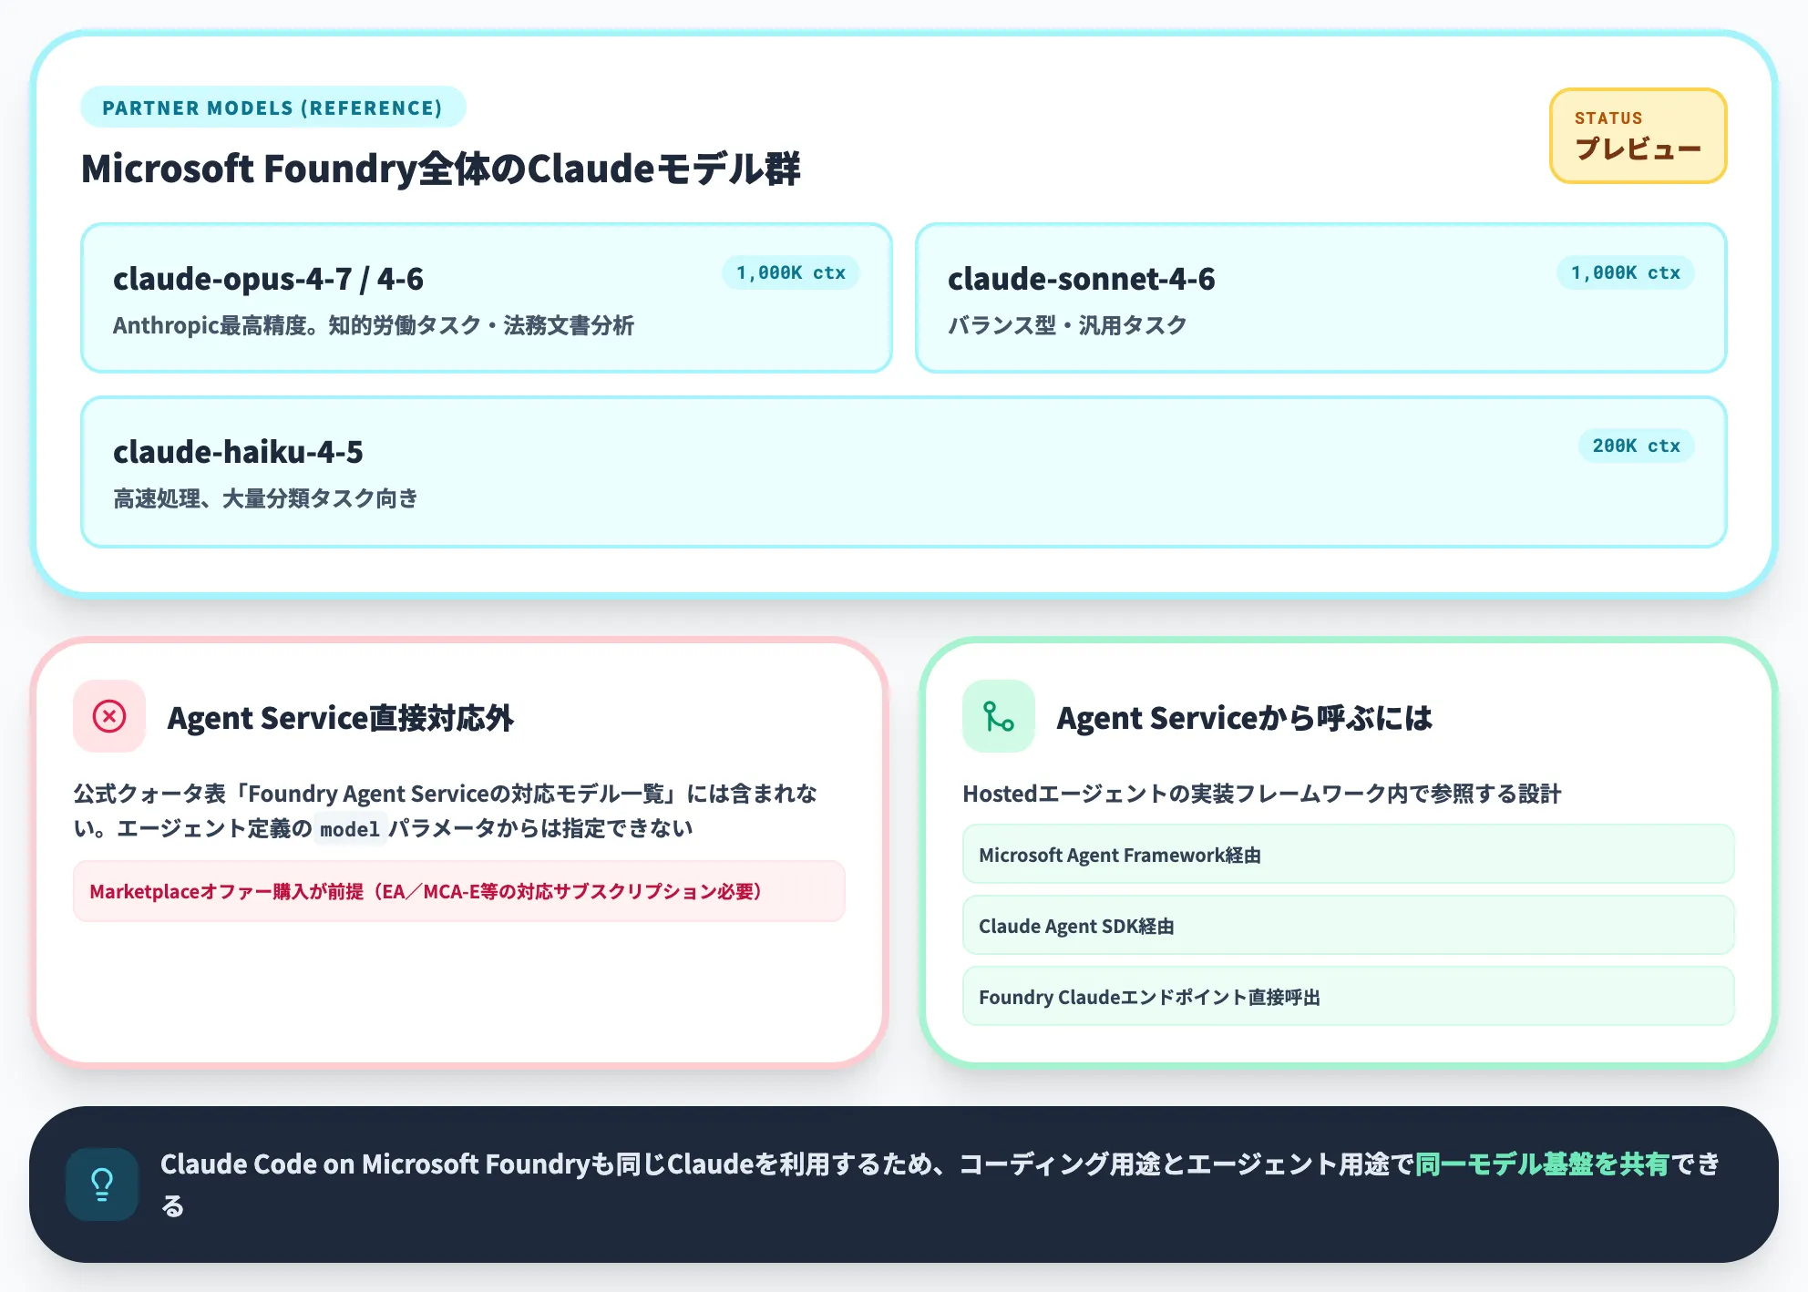Click the Hostedエージェントの実装フレームワーク subtitle
The height and width of the screenshot is (1292, 1808).
(x=1261, y=794)
